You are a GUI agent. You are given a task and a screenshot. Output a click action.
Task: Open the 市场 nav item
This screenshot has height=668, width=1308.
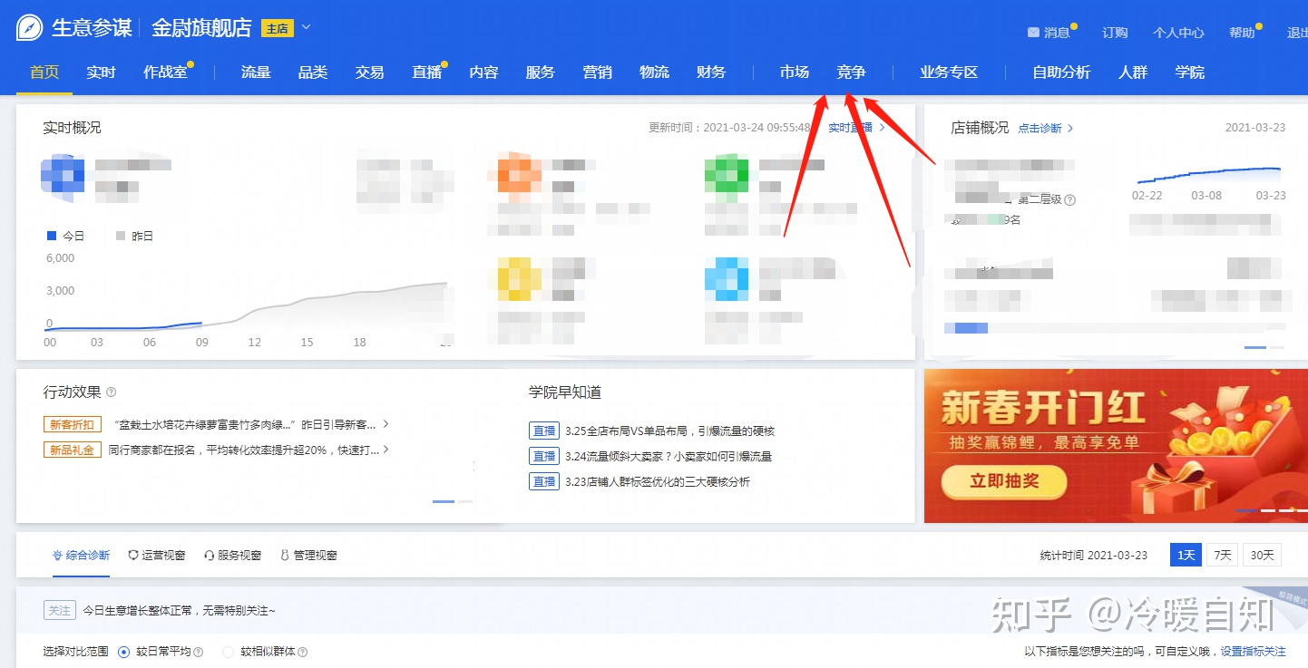point(794,72)
